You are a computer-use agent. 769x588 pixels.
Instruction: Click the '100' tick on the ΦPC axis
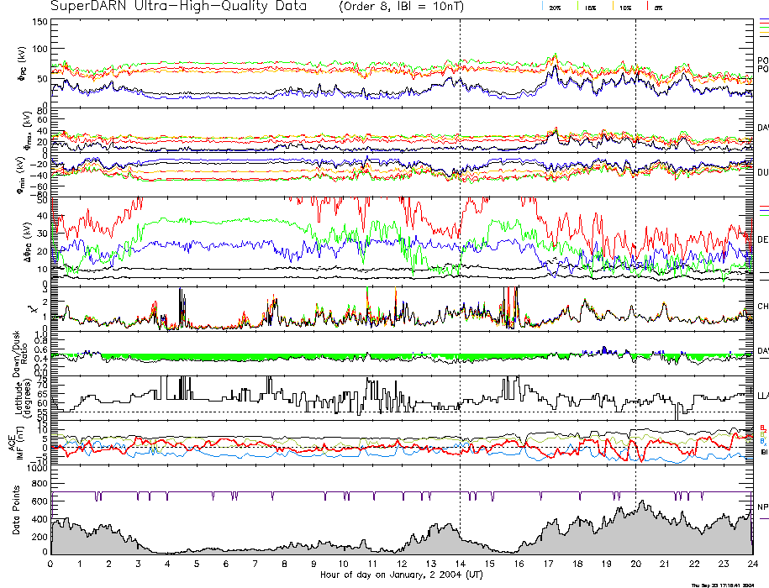pos(40,49)
